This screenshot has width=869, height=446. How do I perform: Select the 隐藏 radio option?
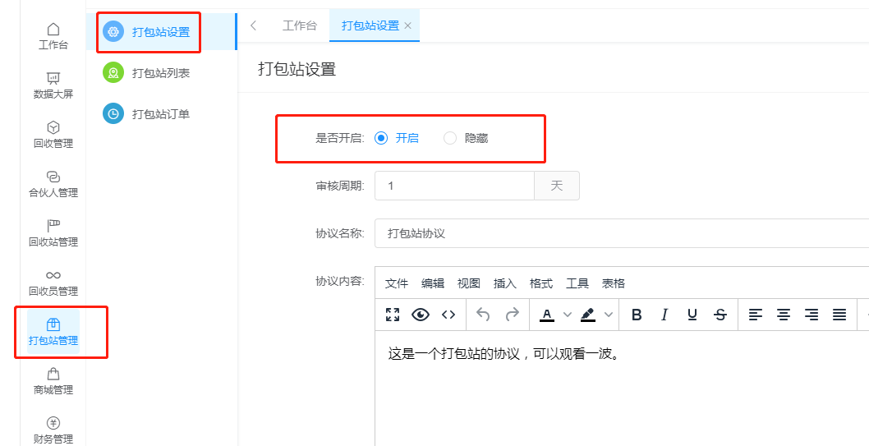466,139
